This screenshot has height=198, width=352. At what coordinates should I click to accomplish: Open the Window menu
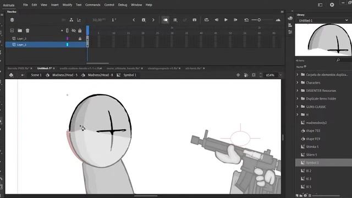click(x=136, y=5)
